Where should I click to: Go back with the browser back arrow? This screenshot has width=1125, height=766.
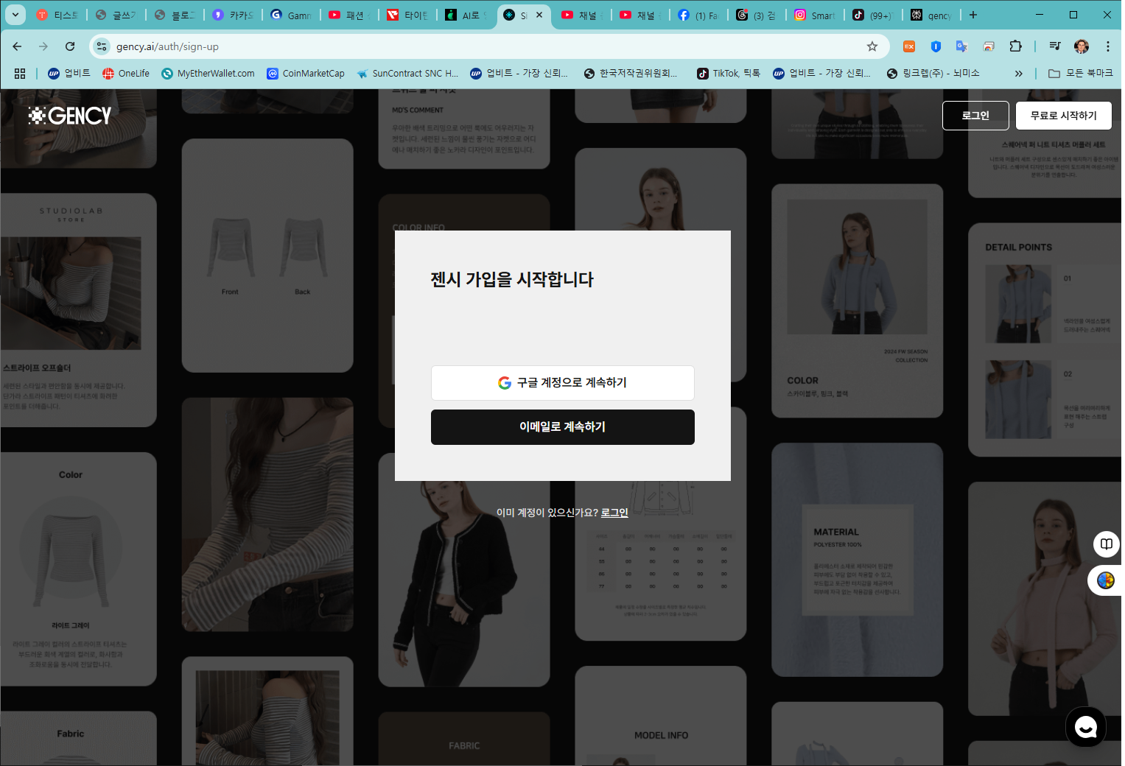pyautogui.click(x=17, y=46)
